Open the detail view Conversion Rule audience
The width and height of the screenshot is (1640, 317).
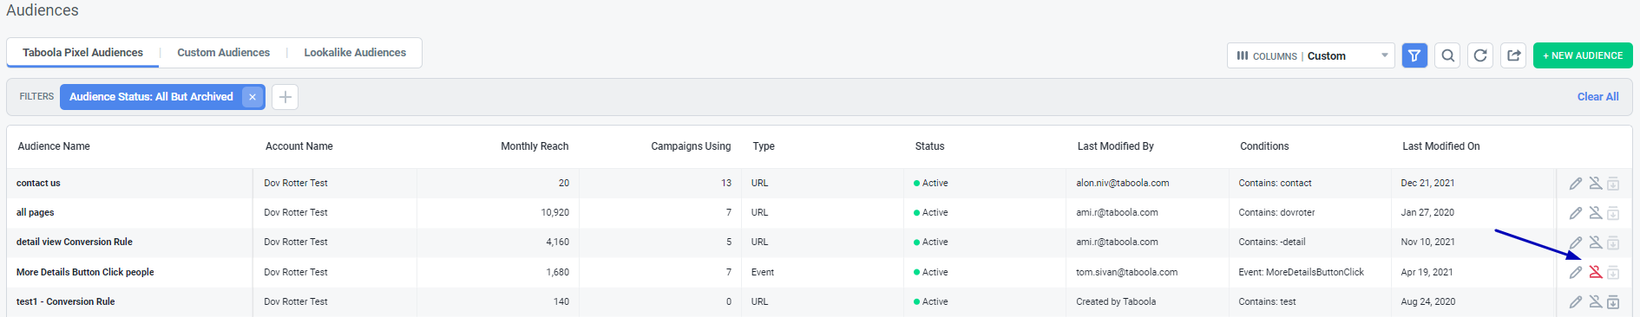coord(75,243)
